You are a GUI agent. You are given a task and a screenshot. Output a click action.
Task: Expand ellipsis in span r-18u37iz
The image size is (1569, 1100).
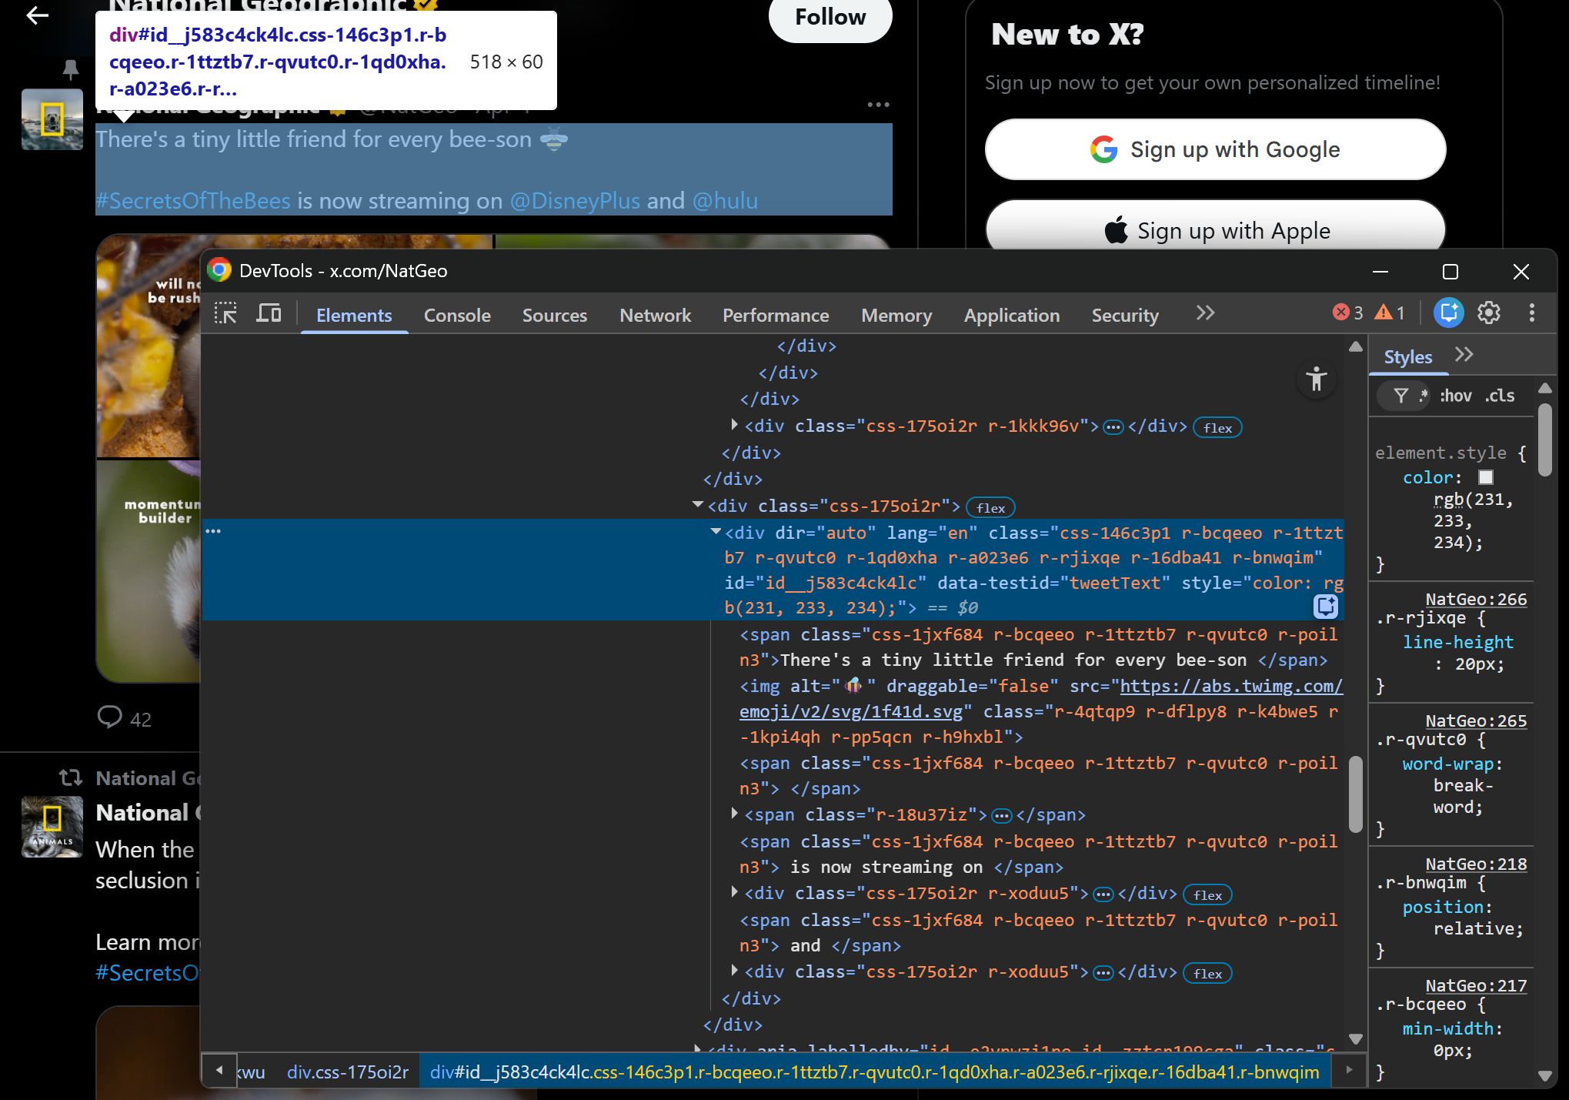(1001, 815)
